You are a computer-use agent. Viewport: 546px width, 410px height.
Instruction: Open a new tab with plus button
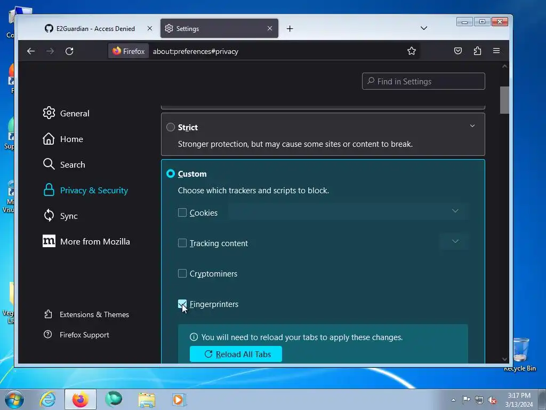click(x=290, y=29)
